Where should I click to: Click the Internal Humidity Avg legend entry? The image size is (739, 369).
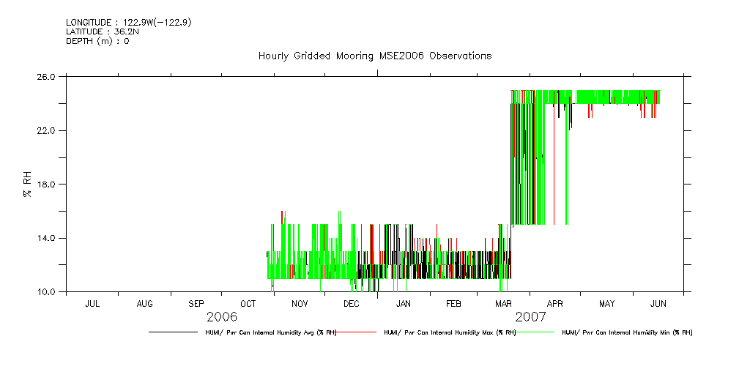[x=270, y=332]
